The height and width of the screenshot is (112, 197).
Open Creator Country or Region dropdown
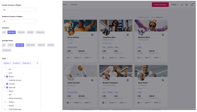coord(19,10)
